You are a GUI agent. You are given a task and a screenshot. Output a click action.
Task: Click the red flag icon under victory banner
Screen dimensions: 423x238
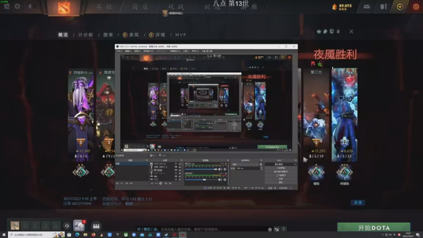click(x=313, y=64)
